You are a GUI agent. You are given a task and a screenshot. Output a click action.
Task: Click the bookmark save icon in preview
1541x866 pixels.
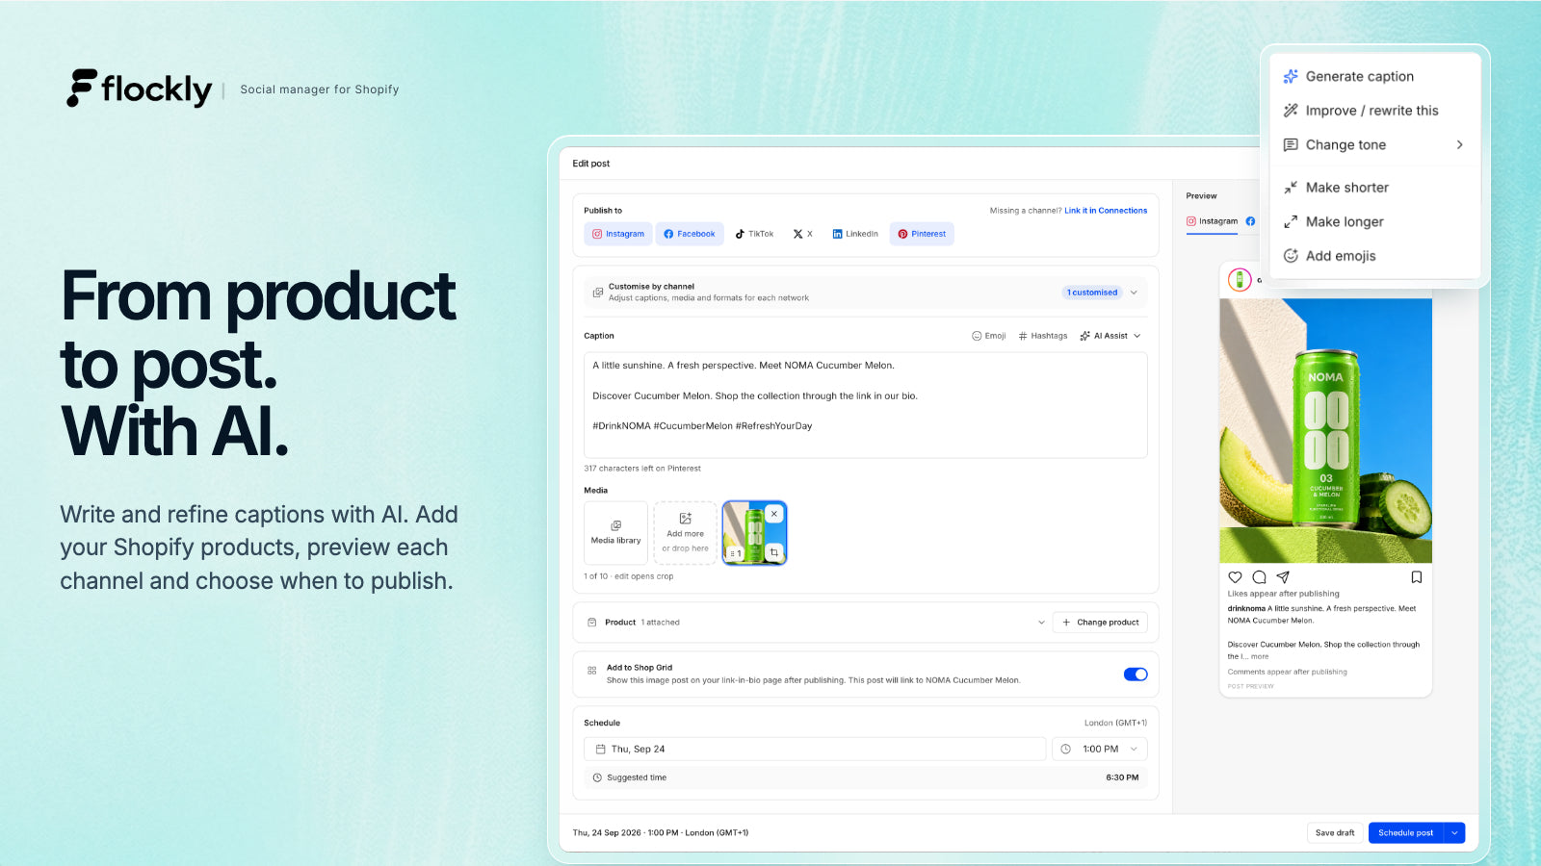[x=1416, y=577]
